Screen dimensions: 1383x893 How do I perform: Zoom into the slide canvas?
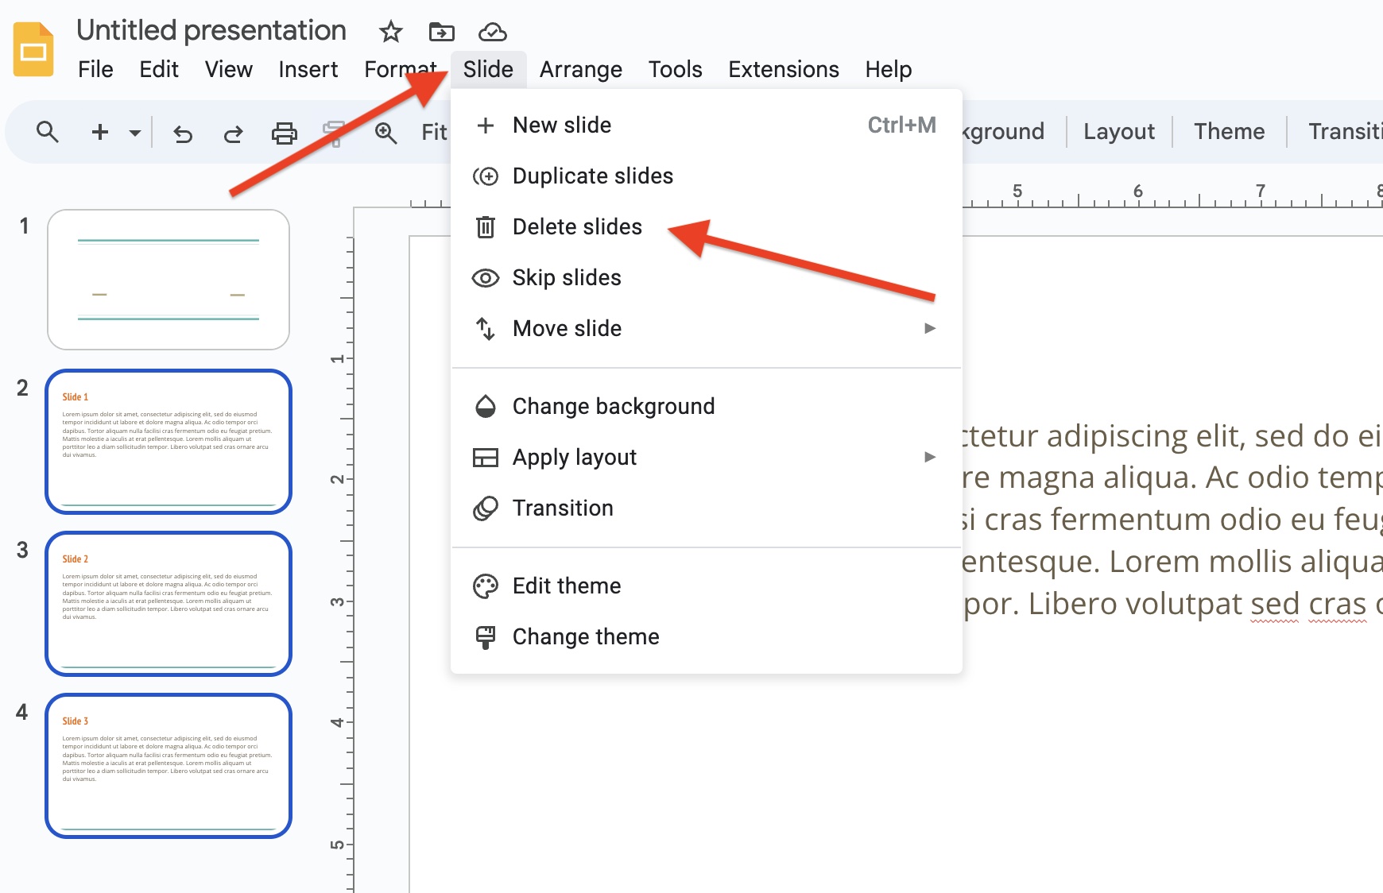click(x=385, y=133)
